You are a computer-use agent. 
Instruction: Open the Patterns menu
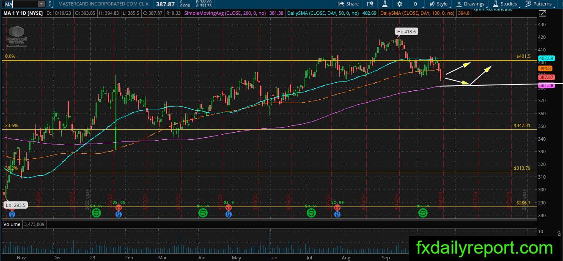(538, 4)
